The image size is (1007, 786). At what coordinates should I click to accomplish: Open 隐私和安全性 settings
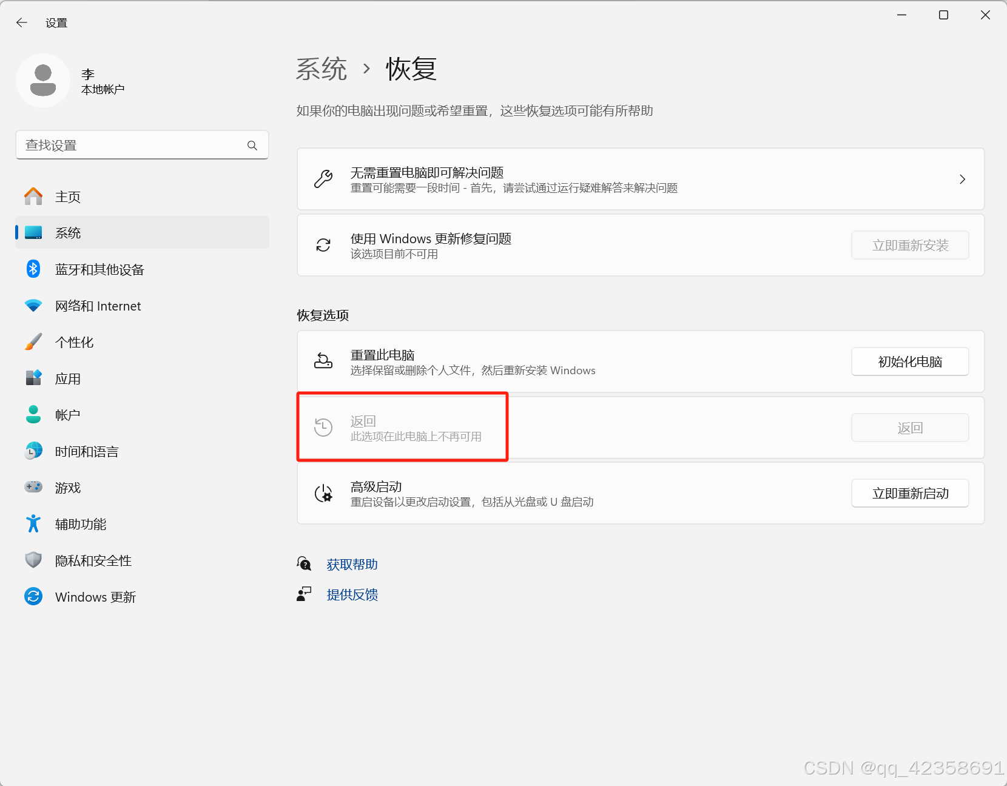142,560
